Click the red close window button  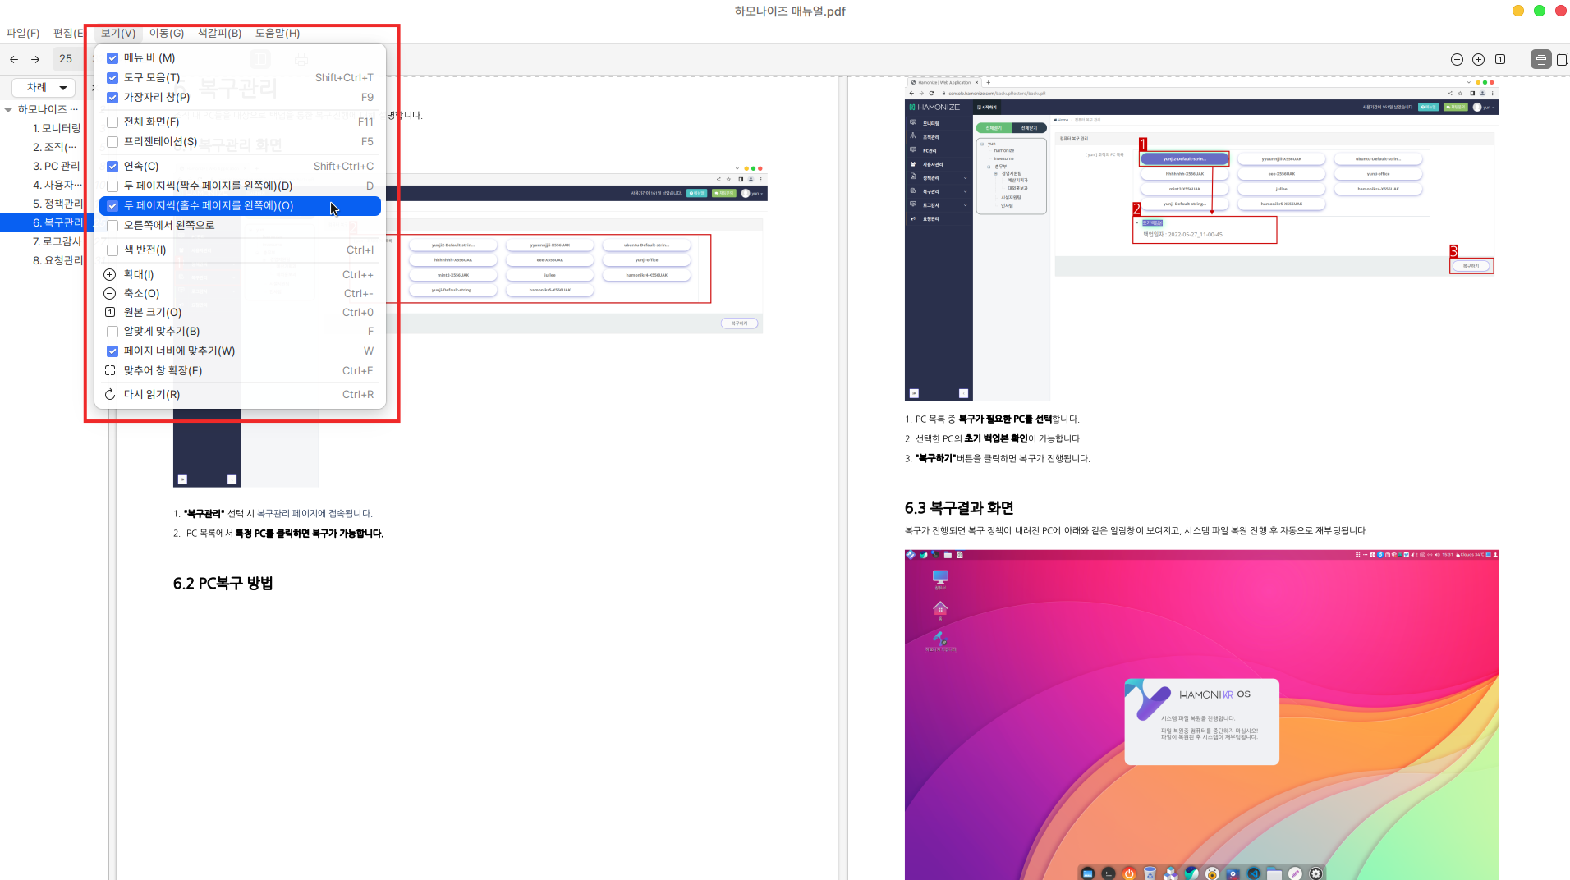1561,11
